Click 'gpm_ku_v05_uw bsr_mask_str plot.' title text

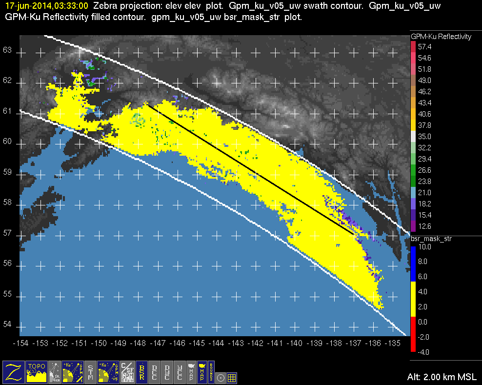point(227,17)
